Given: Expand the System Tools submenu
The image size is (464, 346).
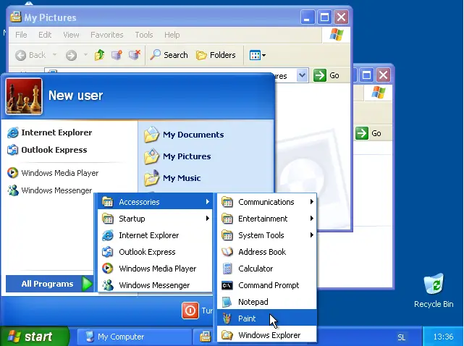Looking at the screenshot, I should coord(266,235).
